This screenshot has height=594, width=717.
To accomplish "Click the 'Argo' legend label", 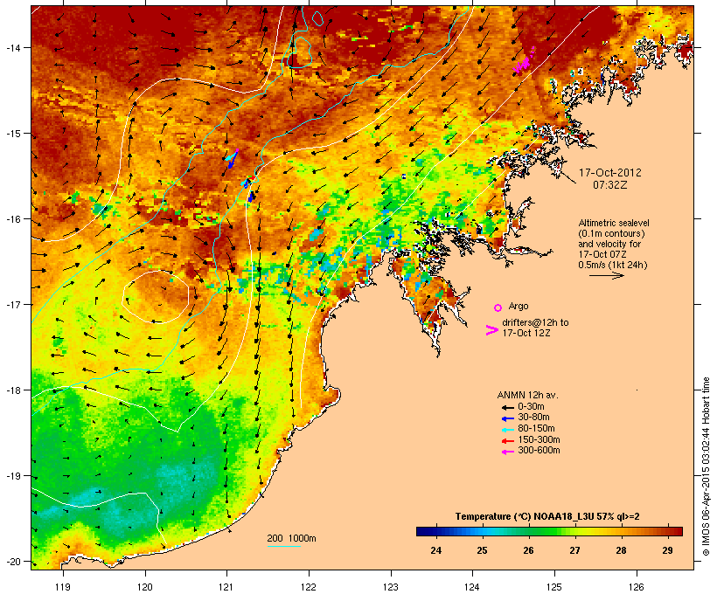I will 519,306.
